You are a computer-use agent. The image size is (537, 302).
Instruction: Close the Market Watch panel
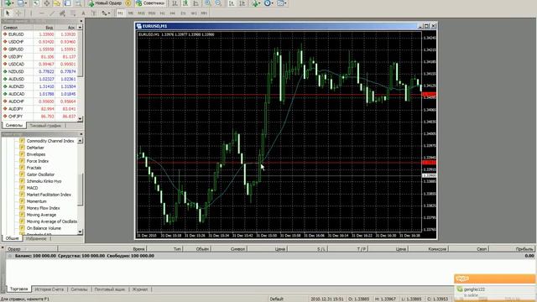point(81,21)
